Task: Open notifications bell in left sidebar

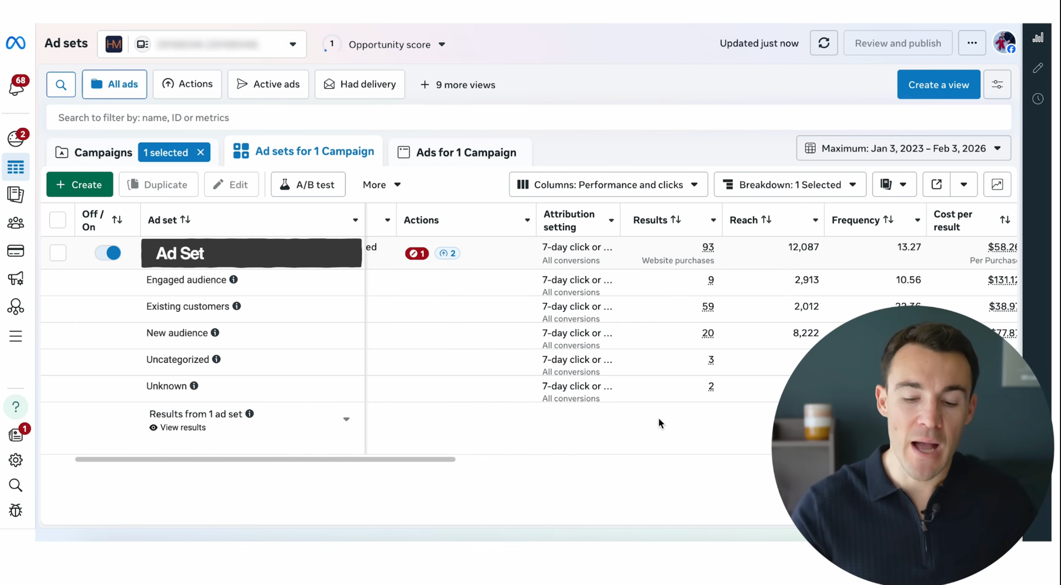Action: tap(16, 87)
